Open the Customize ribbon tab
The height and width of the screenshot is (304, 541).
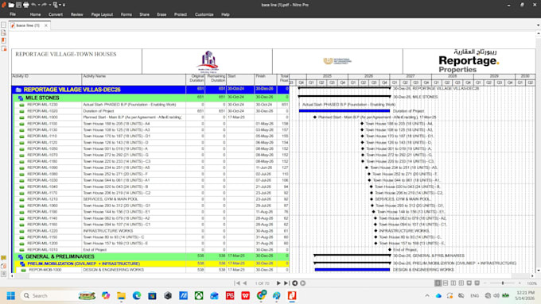[x=204, y=14]
